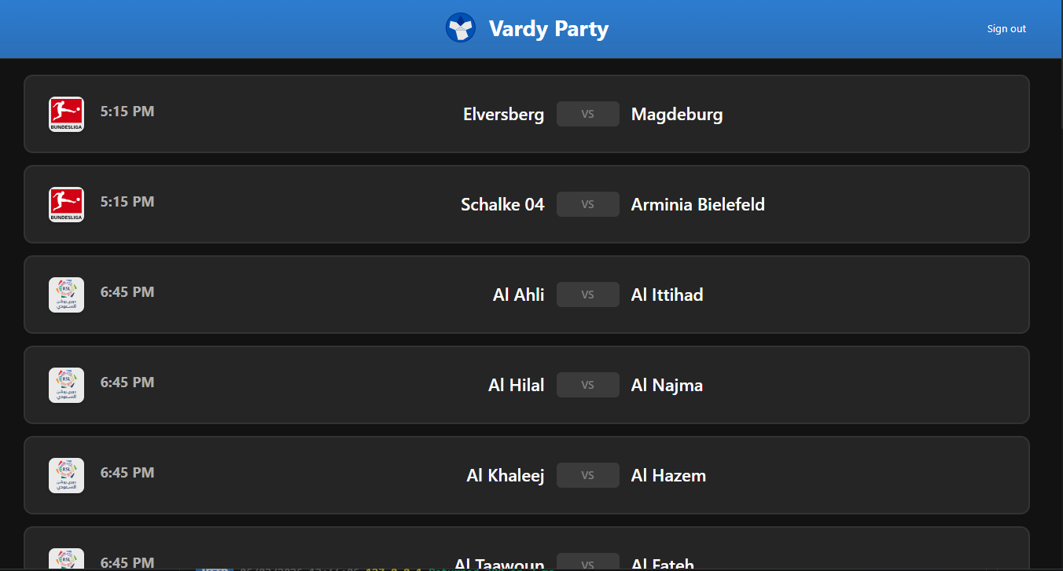Select the Al Hazem team name

(x=668, y=476)
